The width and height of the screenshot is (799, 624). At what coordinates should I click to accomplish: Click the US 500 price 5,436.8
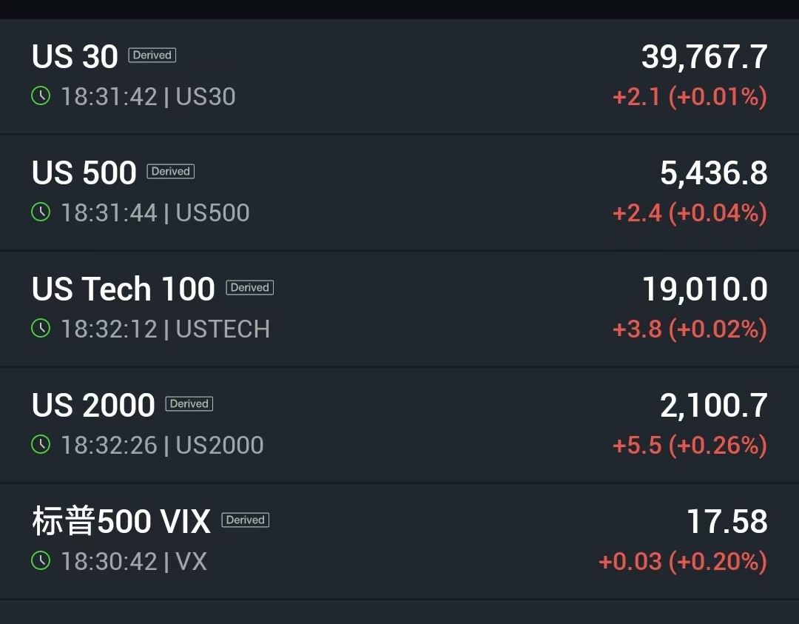click(x=713, y=173)
